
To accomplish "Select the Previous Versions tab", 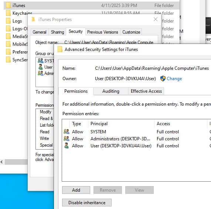I will (102, 32).
